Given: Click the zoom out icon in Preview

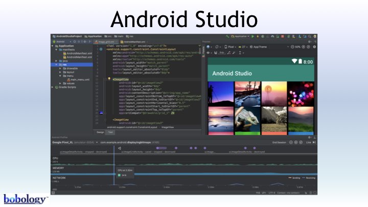Looking at the screenshot, I should pos(292,47).
